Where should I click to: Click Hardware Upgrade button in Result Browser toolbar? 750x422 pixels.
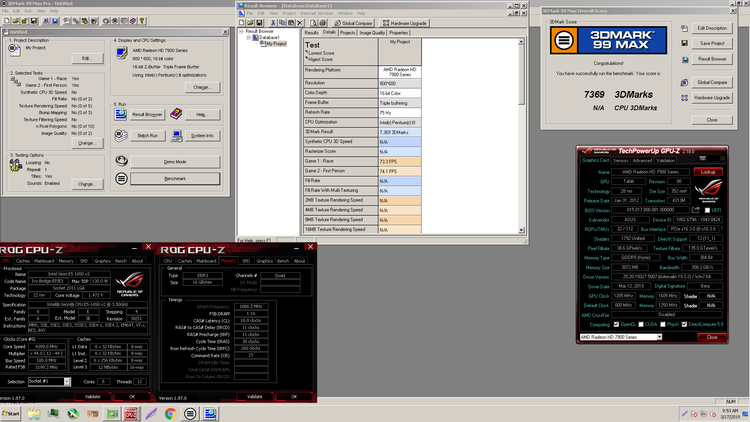[x=405, y=23]
